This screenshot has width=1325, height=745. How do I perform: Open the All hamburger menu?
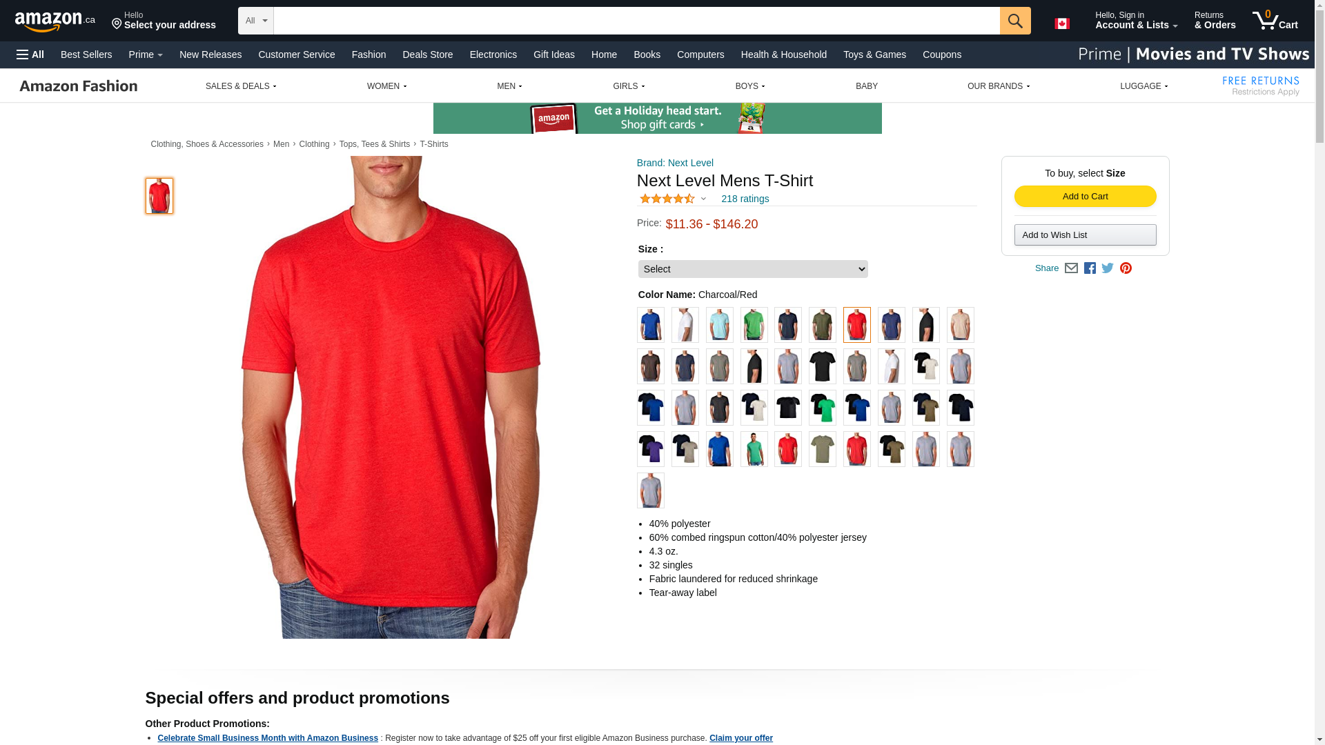pyautogui.click(x=30, y=54)
